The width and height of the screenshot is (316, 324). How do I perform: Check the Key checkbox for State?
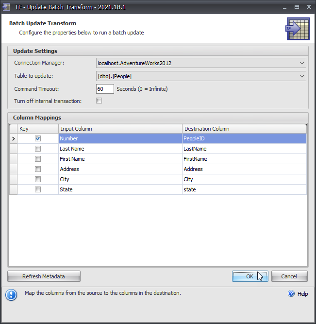click(38, 189)
